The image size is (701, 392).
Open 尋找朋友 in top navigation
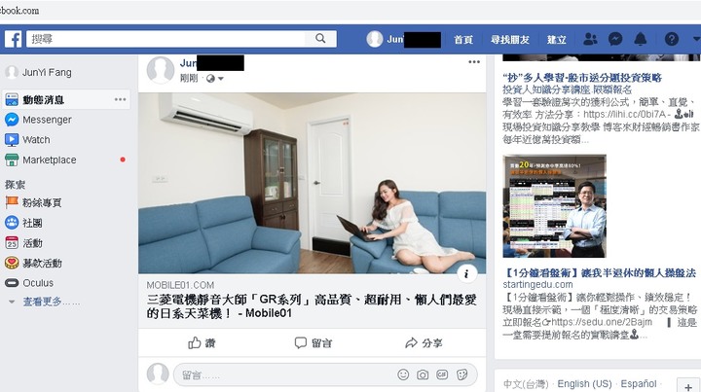(x=510, y=40)
